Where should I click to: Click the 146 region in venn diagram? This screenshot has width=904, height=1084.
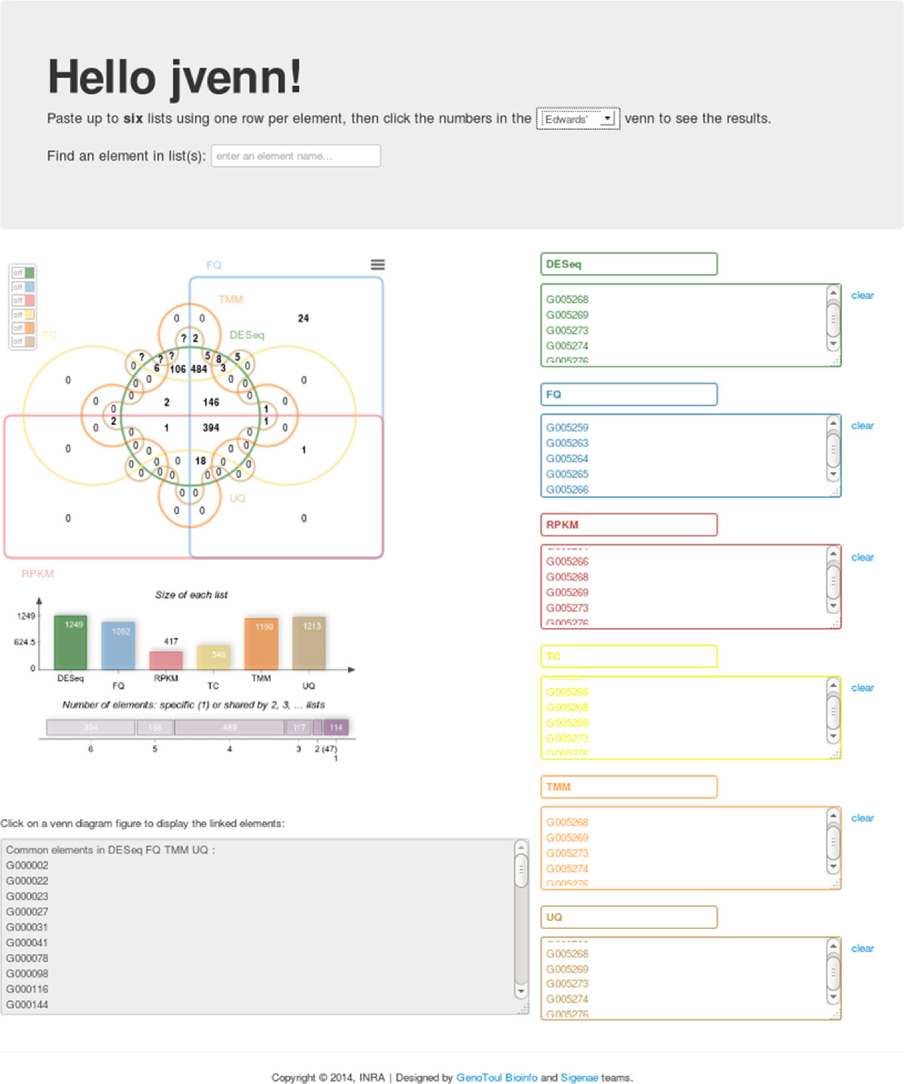pos(211,402)
